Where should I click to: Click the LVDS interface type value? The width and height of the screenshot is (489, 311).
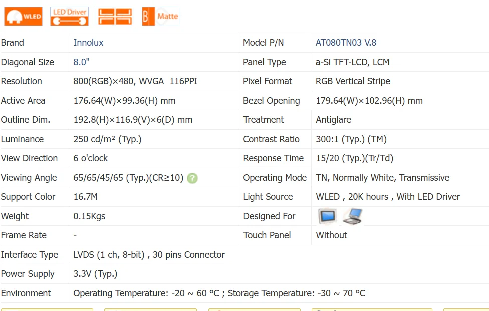(149, 255)
